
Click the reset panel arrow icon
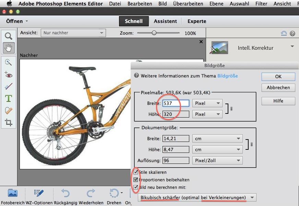(x=284, y=34)
